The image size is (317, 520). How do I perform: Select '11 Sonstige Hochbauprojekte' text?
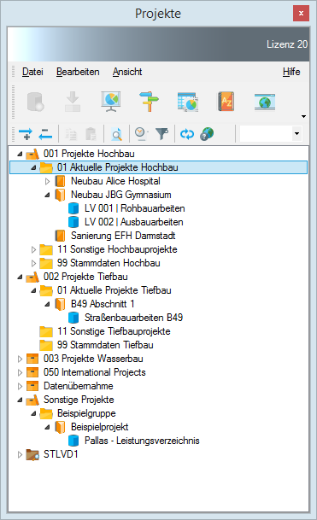[x=117, y=249]
